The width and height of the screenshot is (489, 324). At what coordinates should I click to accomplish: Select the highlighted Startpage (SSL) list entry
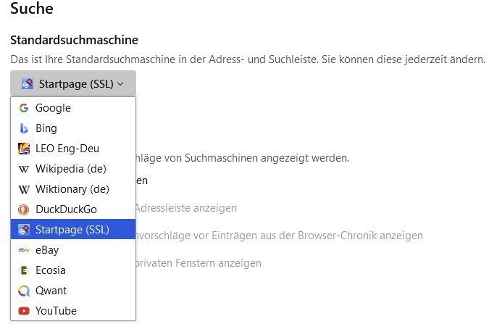coord(72,230)
